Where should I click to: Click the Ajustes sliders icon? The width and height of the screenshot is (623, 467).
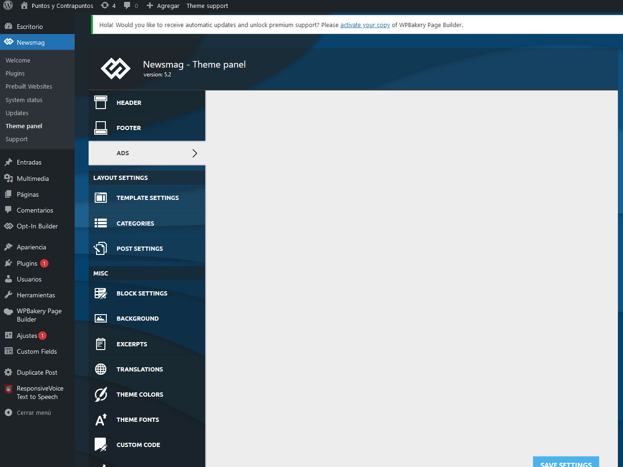click(8, 336)
